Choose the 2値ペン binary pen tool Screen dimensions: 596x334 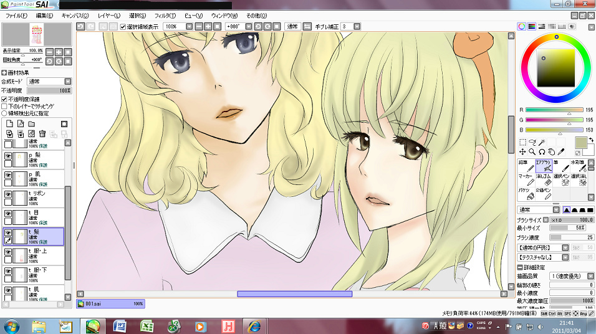click(x=544, y=194)
